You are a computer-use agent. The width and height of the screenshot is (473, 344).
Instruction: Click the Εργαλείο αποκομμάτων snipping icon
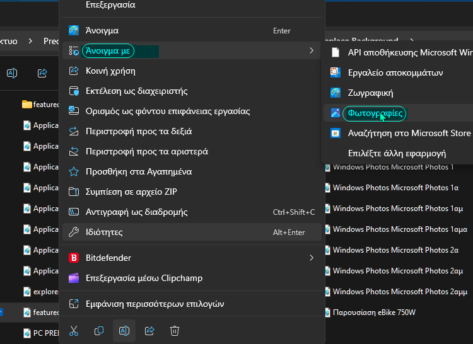[336, 72]
